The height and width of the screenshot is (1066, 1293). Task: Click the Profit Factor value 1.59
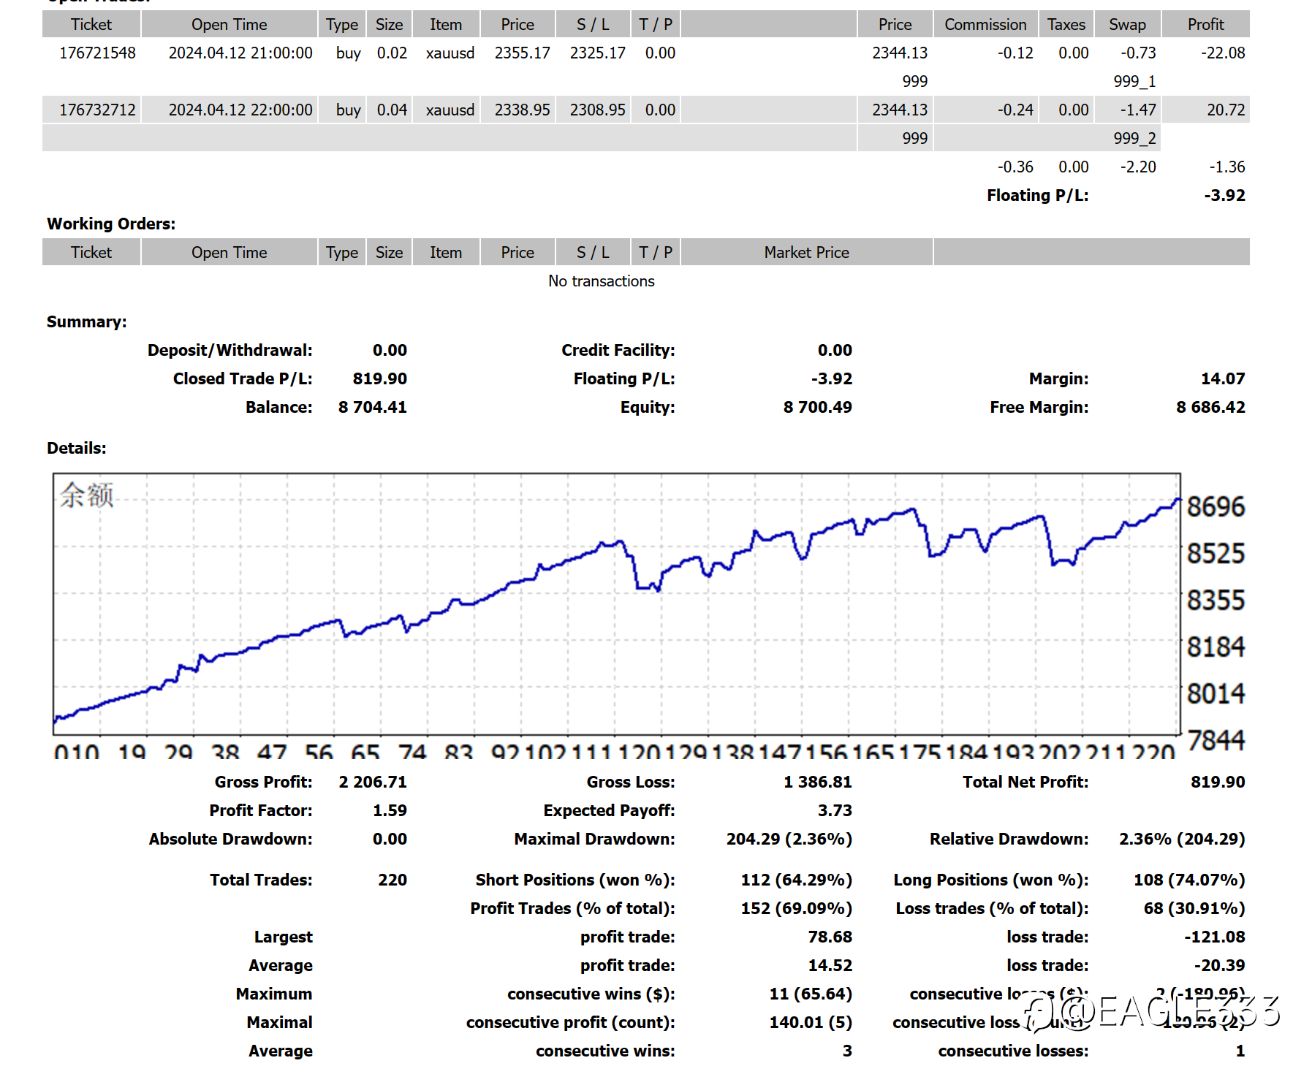(390, 810)
